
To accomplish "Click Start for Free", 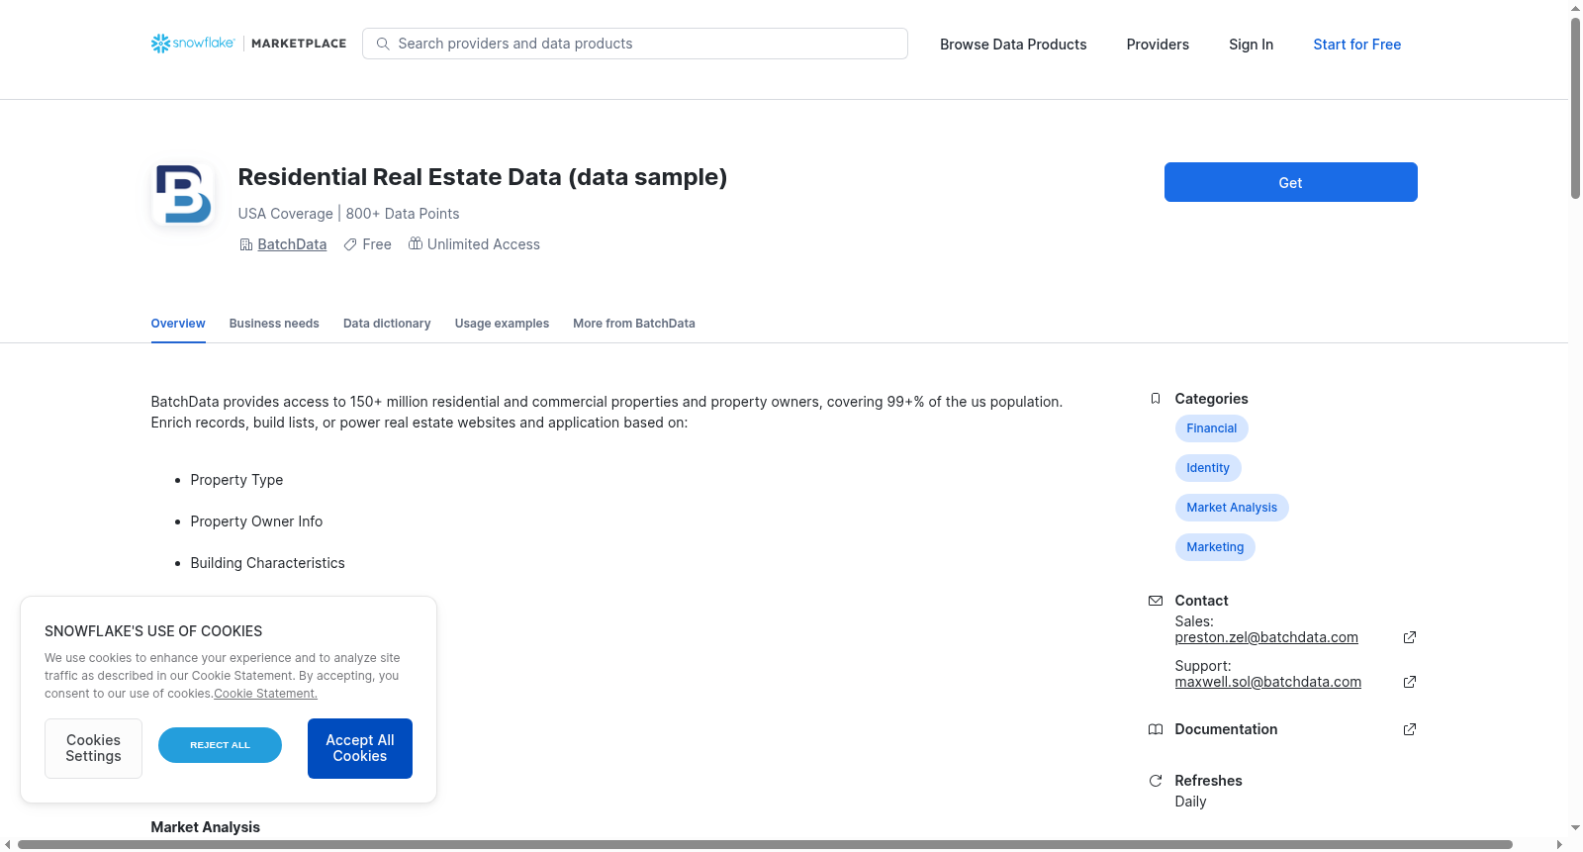I will (x=1356, y=45).
